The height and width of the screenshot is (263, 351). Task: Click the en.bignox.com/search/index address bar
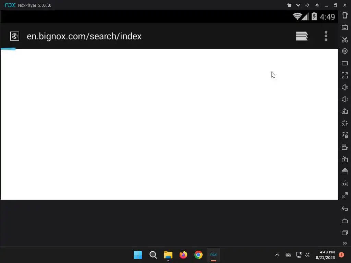pyautogui.click(x=84, y=36)
